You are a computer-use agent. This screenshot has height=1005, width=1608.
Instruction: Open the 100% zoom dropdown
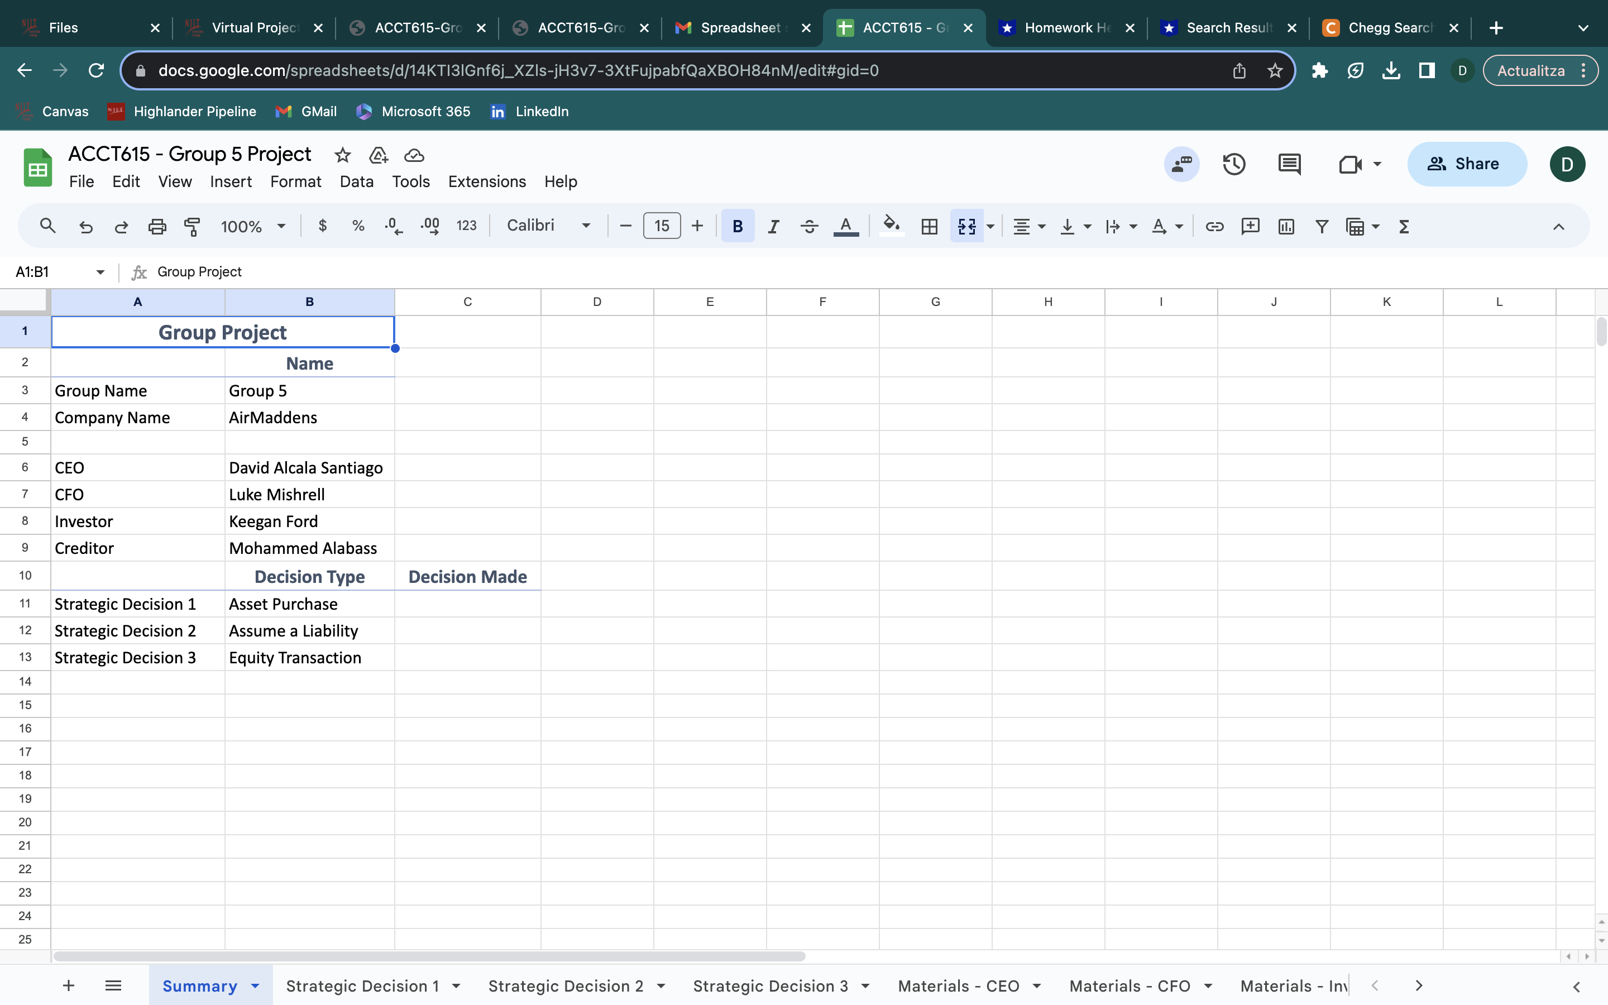click(x=252, y=227)
